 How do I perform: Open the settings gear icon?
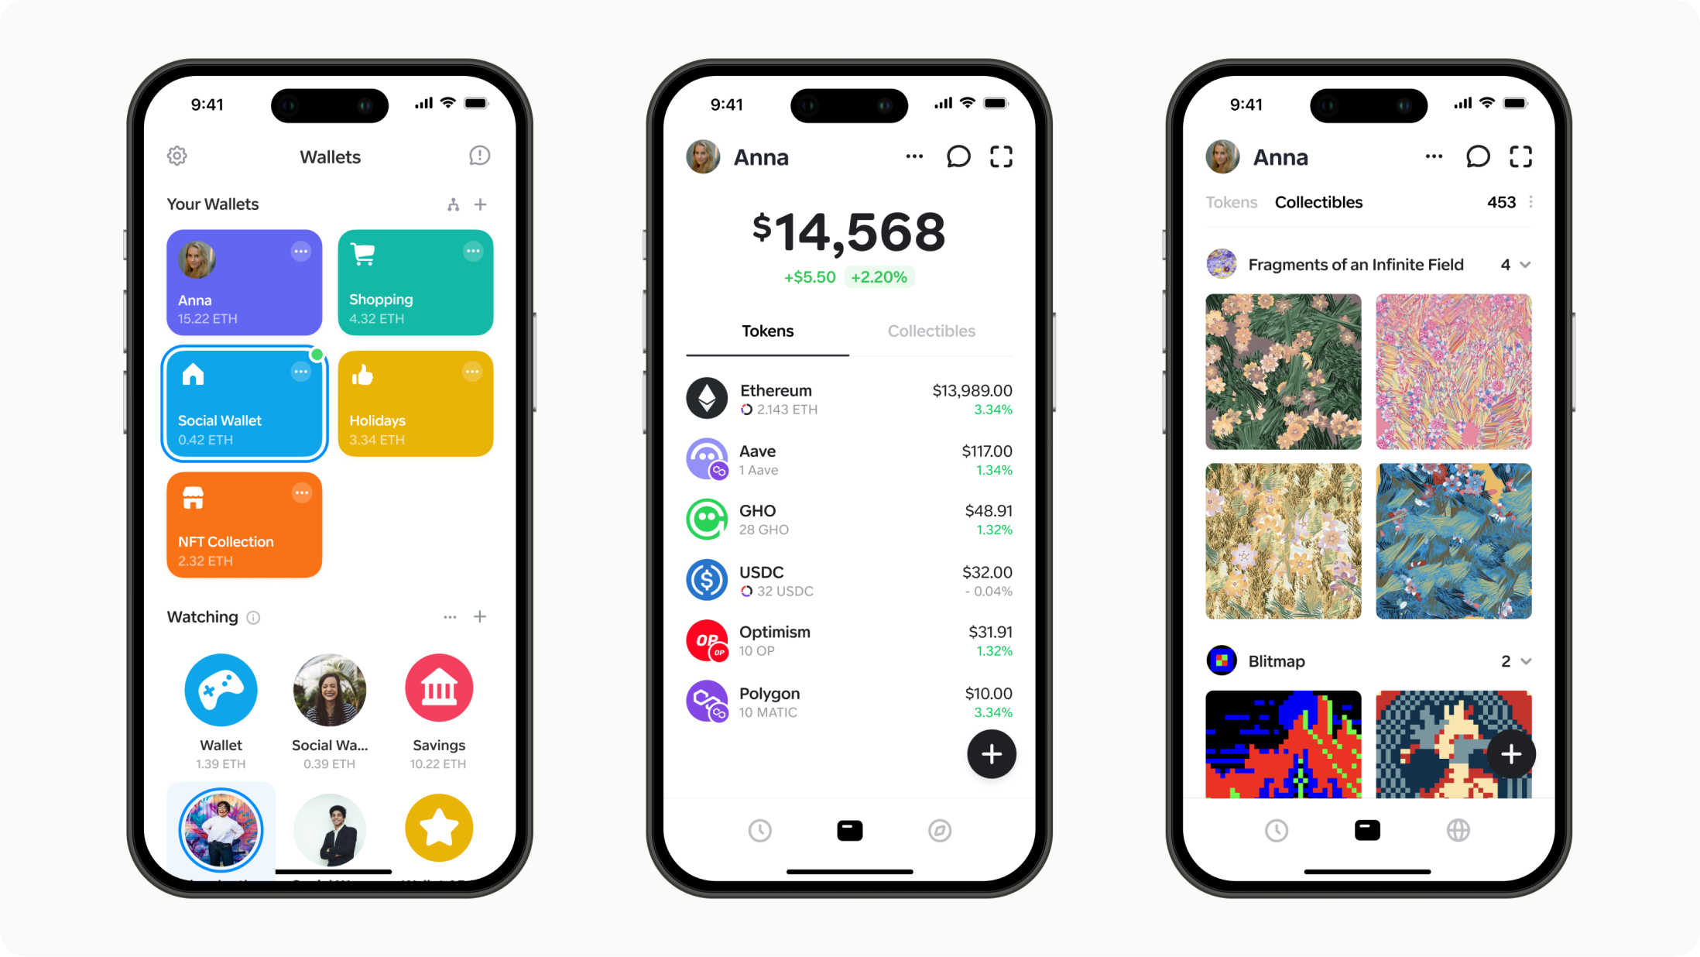177,154
